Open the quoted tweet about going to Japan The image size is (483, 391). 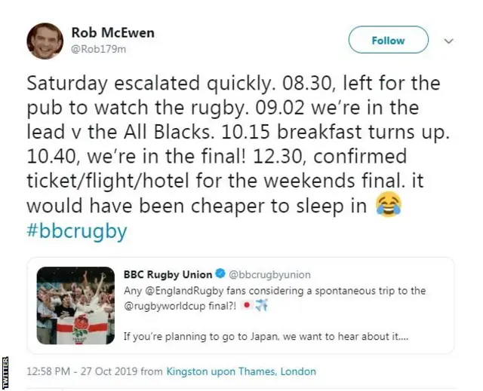coord(240,306)
